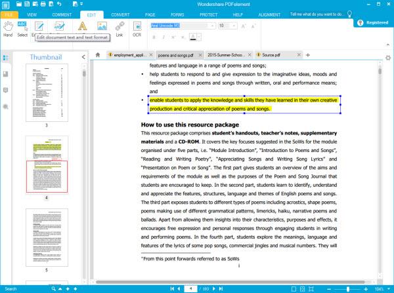Screen dimensions: 394x293
Task: Go to the Home tab icon
Action: (x=98, y=54)
